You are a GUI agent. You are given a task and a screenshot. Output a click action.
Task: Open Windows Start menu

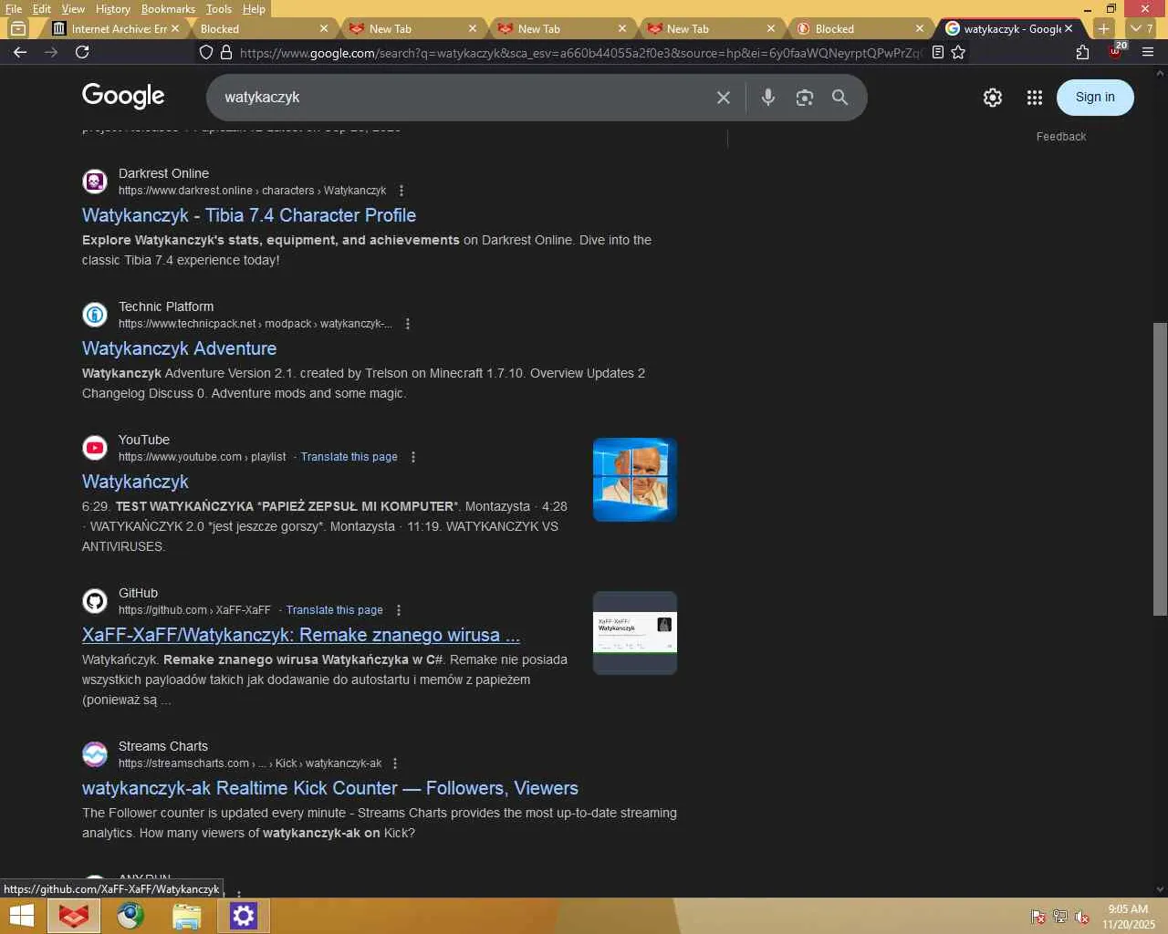click(x=22, y=916)
